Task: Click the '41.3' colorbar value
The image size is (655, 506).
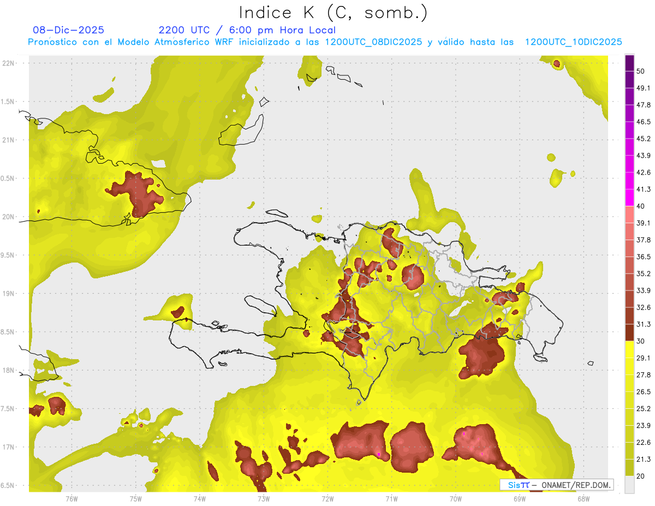Action: [x=643, y=189]
